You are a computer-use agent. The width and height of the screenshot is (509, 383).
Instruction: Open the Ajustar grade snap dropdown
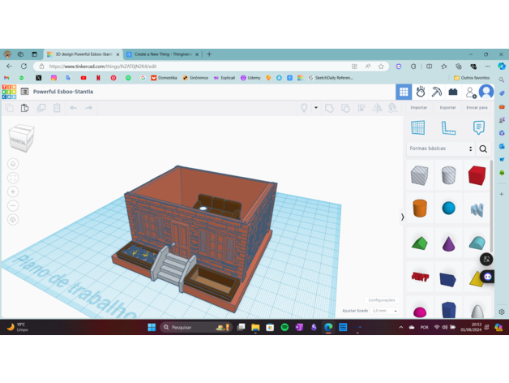tap(383, 311)
